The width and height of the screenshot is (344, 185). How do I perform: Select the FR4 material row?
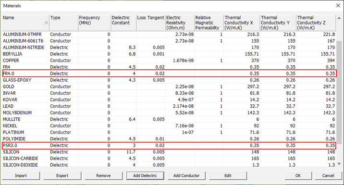[169, 67]
